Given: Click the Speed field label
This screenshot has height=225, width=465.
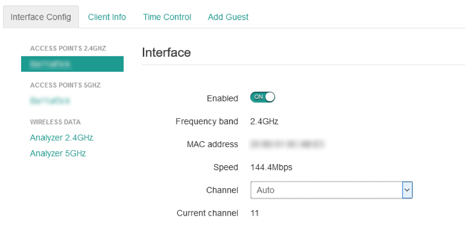Looking at the screenshot, I should point(226,167).
